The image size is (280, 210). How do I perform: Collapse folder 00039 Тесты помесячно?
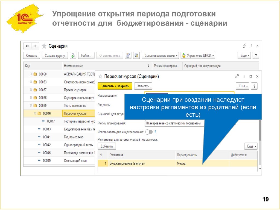pyautogui.click(x=31, y=105)
